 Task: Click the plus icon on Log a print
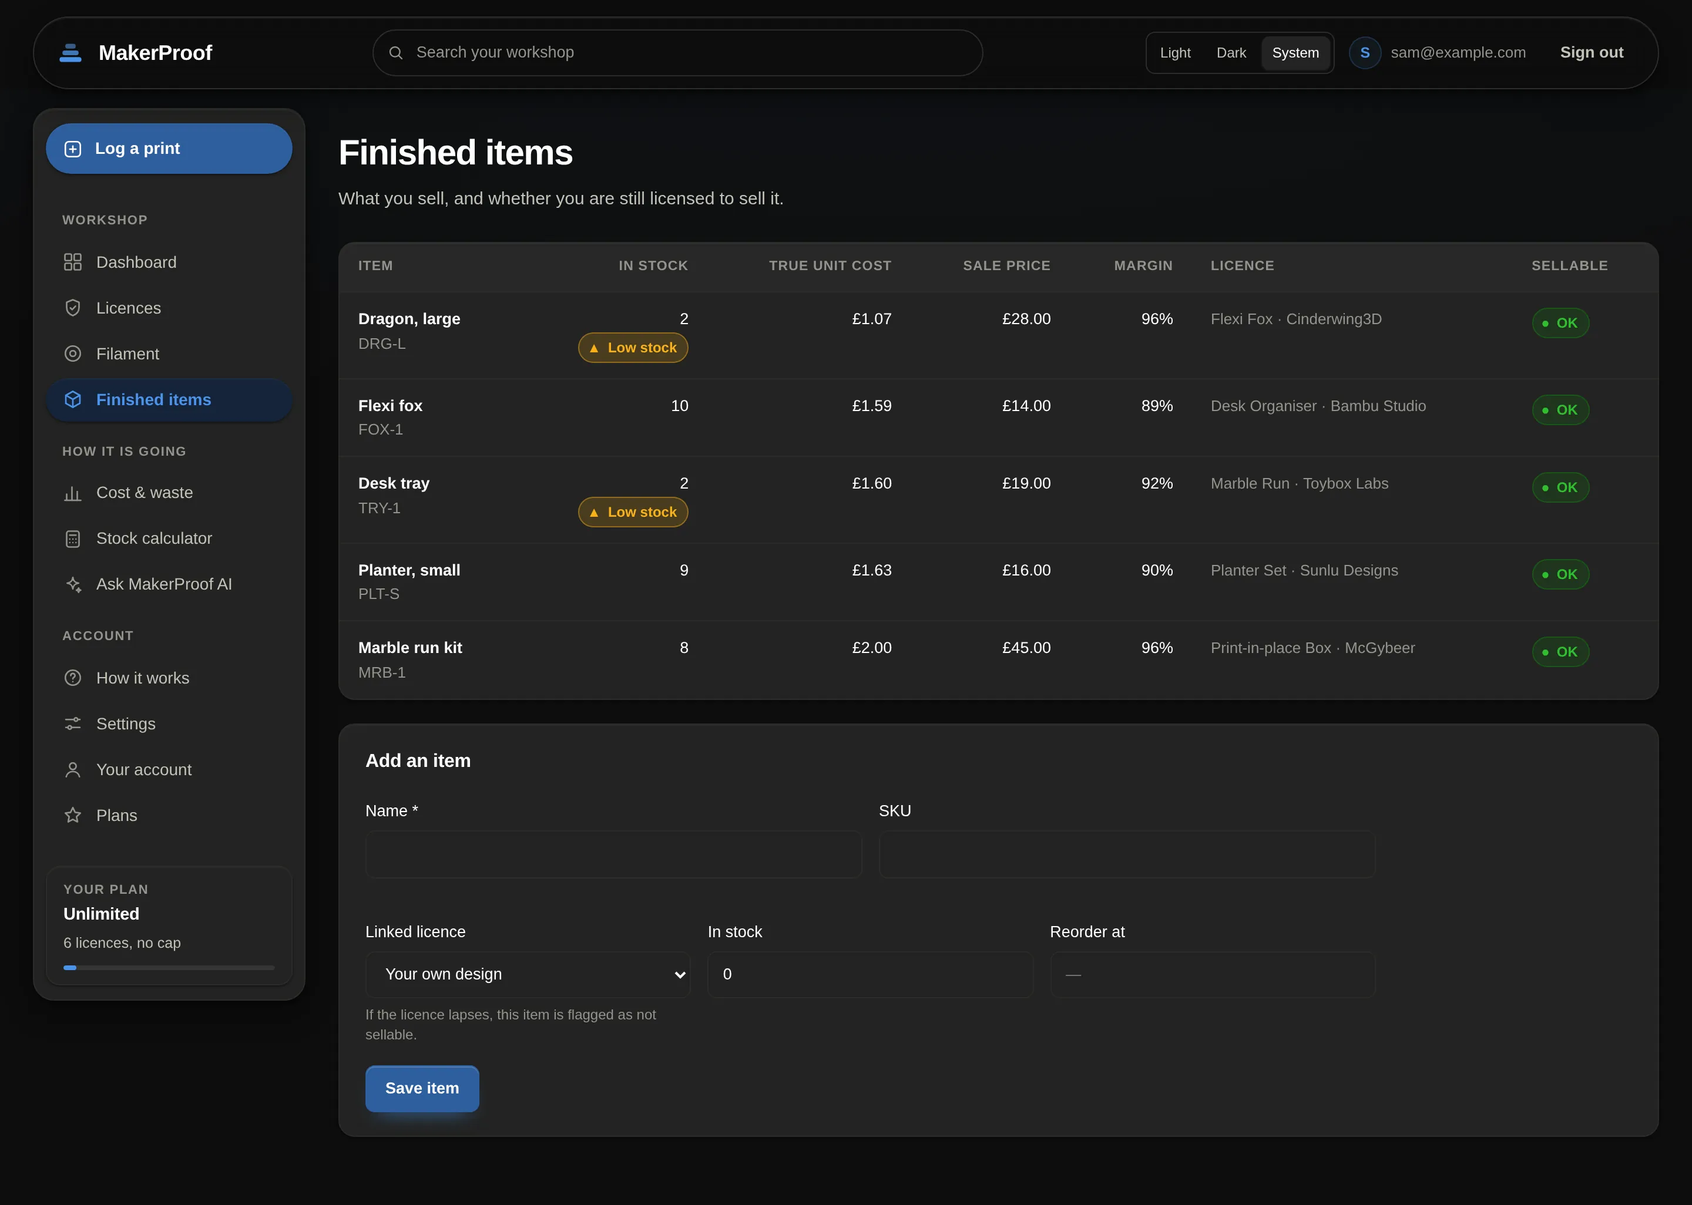73,149
